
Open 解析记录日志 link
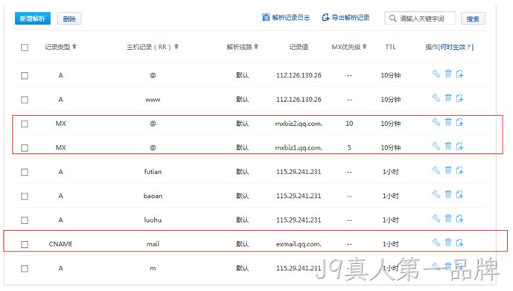tap(286, 17)
